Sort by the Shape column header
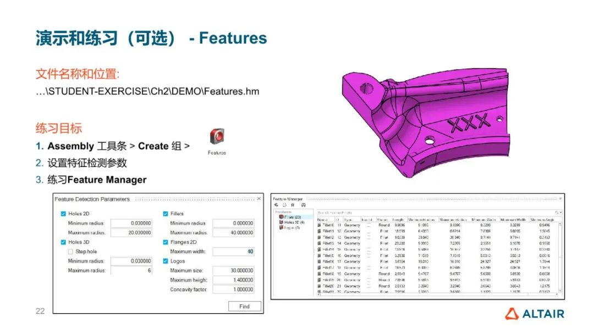This screenshot has height=334, width=594. pos(383,219)
